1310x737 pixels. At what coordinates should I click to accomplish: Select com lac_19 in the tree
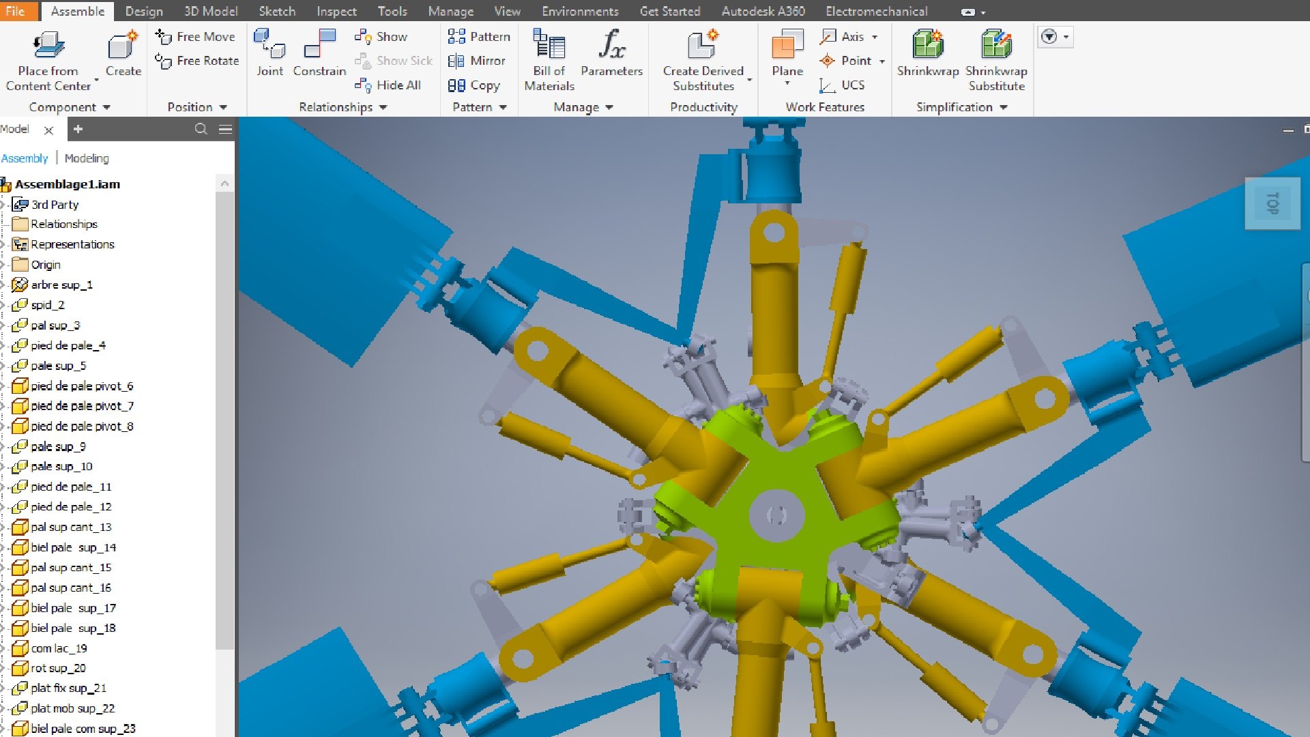tap(59, 648)
